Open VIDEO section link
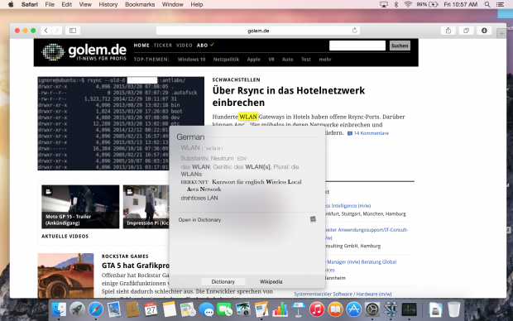 [x=185, y=46]
